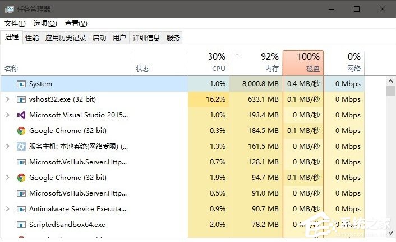Viewport: 396px width, 242px height.
Task: Click the System process icon
Action: coord(21,84)
